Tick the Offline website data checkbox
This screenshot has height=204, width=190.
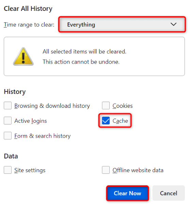(106, 170)
